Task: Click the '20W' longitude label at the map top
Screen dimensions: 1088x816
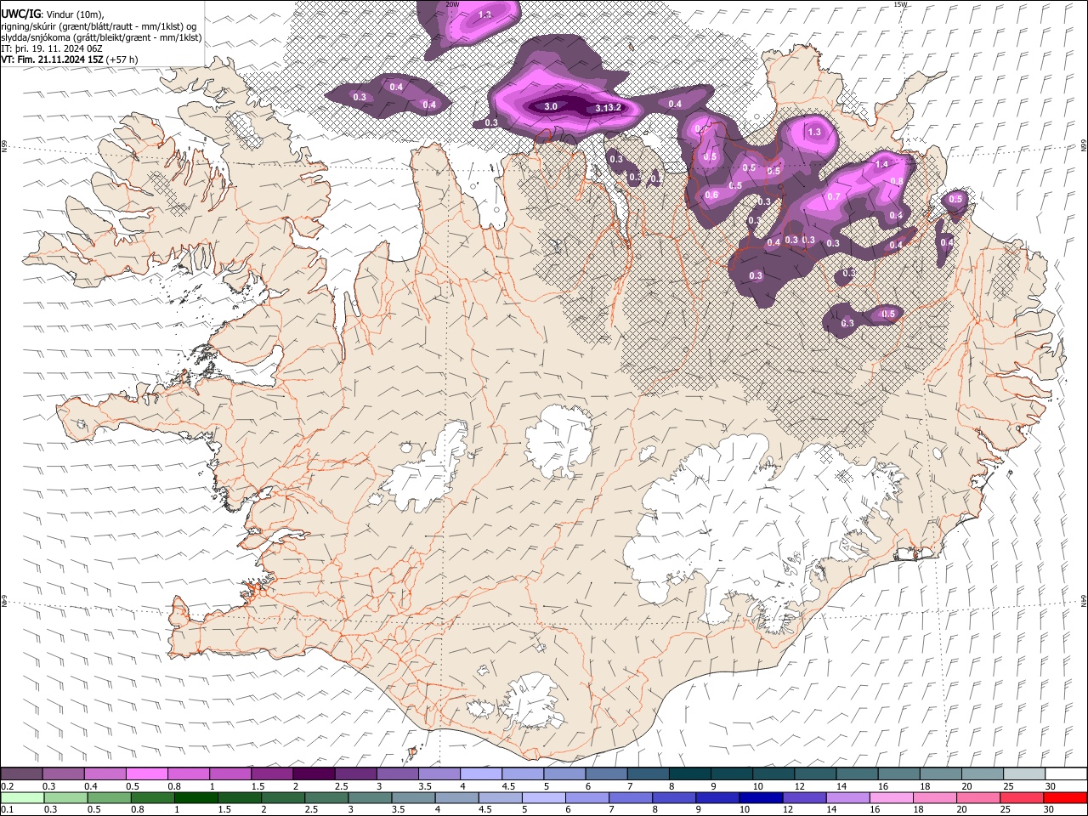Action: coord(453,4)
